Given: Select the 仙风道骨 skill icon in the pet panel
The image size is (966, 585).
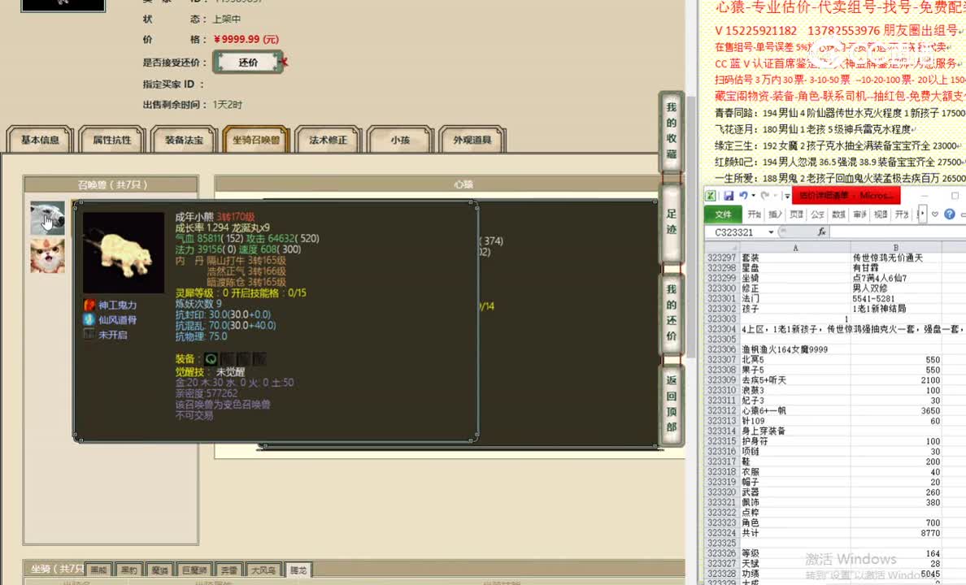Looking at the screenshot, I should click(x=91, y=320).
